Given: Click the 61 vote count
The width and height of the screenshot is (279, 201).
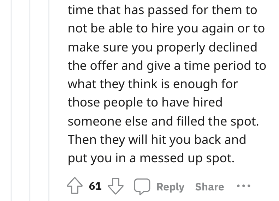Looking at the screenshot, I should [x=95, y=186].
